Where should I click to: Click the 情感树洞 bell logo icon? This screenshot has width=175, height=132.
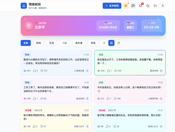[24, 6]
